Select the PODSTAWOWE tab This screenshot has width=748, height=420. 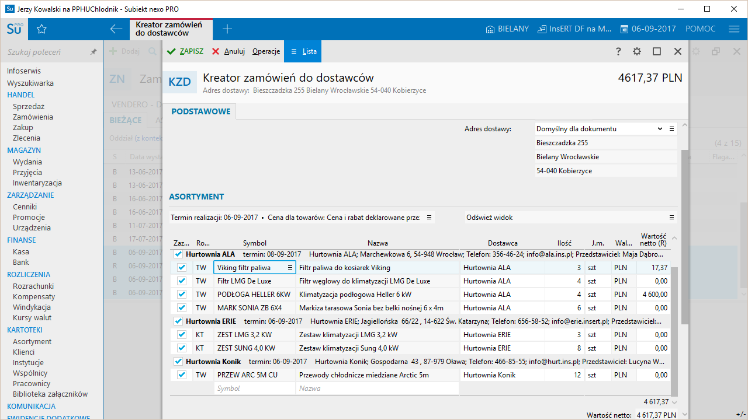click(200, 111)
